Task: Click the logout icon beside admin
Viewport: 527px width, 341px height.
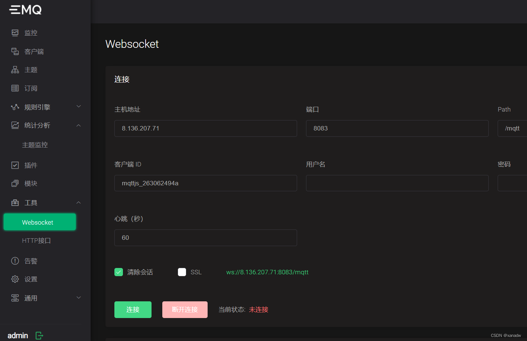Action: (x=39, y=335)
